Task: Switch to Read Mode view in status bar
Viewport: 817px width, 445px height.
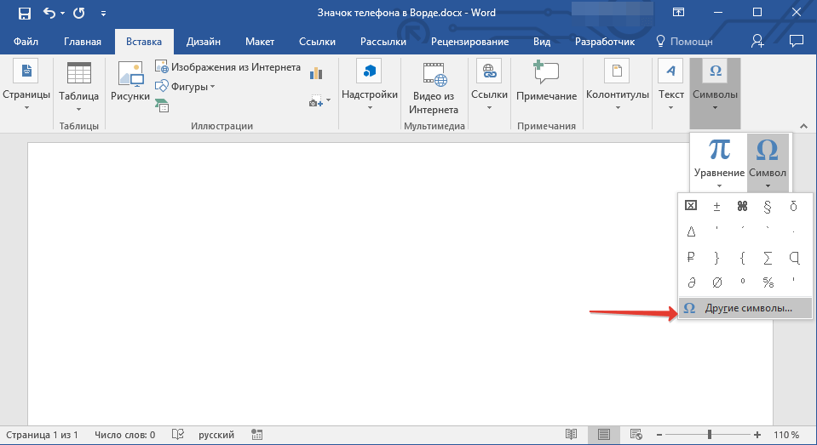Action: [572, 435]
